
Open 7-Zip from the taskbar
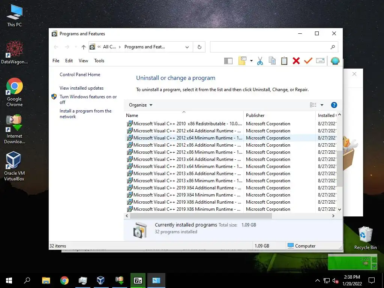138,280
